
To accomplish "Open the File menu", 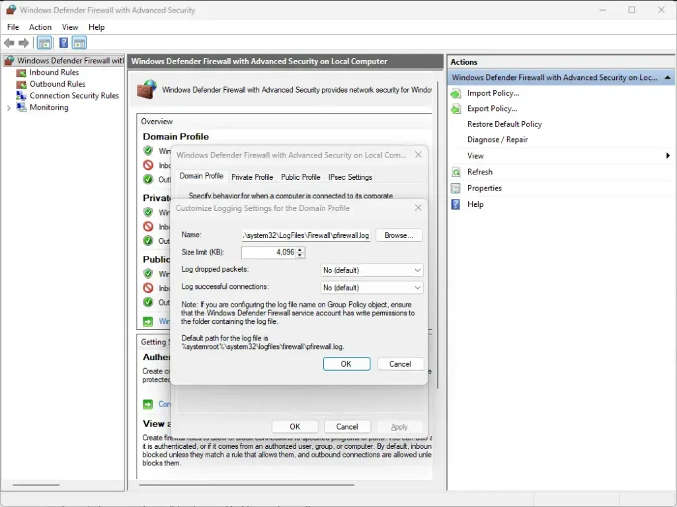I will pos(13,27).
